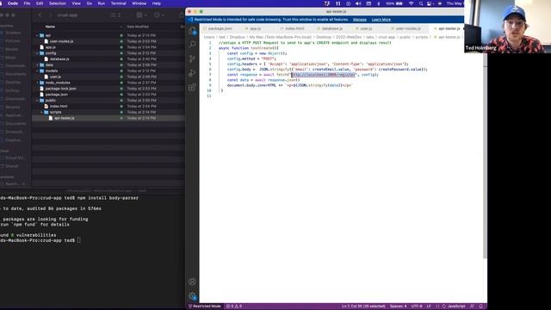Screen dimensions: 551x310
Task: Open the Help menu
Action: [x=157, y=3]
